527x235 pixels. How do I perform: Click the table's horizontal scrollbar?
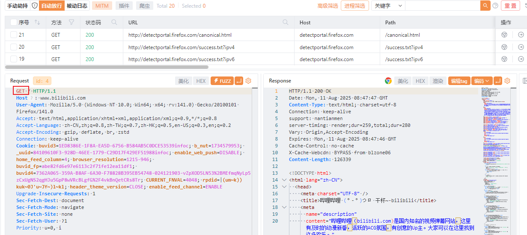pyautogui.click(x=107, y=67)
